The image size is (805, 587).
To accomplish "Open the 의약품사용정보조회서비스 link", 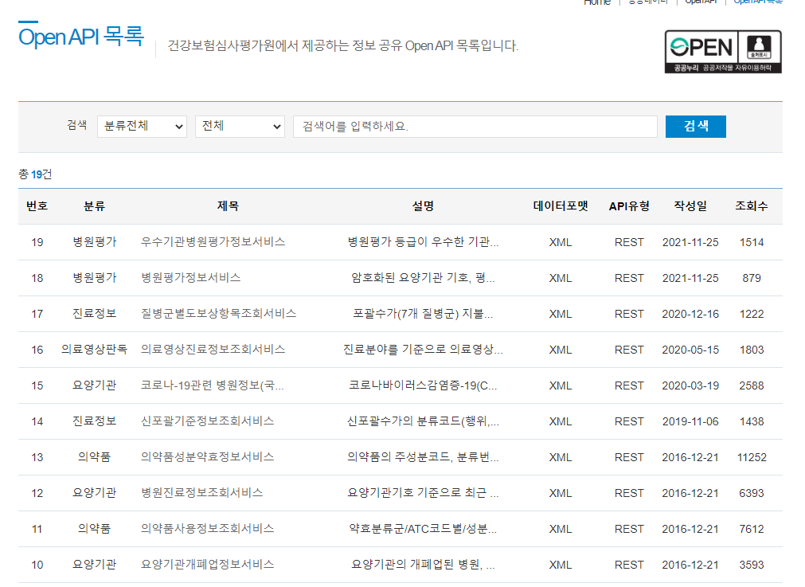I will pos(207,529).
